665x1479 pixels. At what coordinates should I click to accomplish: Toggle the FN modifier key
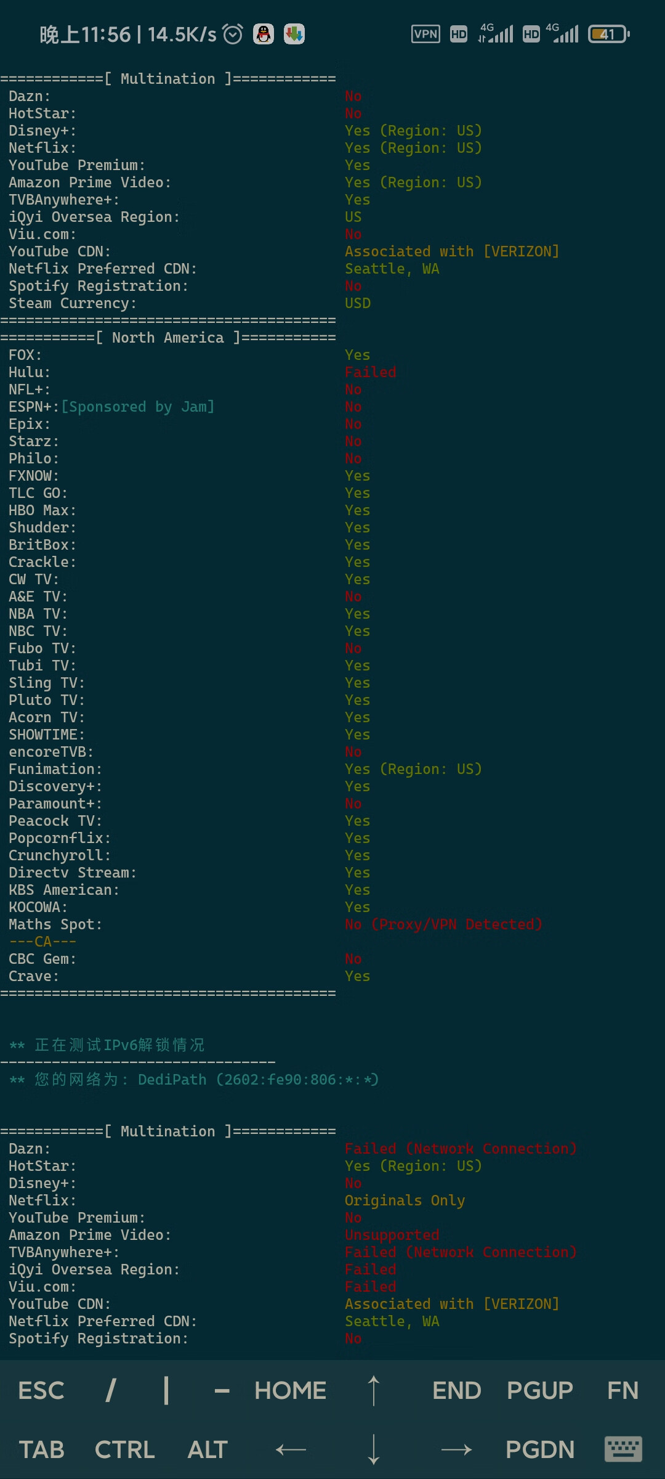(623, 1391)
